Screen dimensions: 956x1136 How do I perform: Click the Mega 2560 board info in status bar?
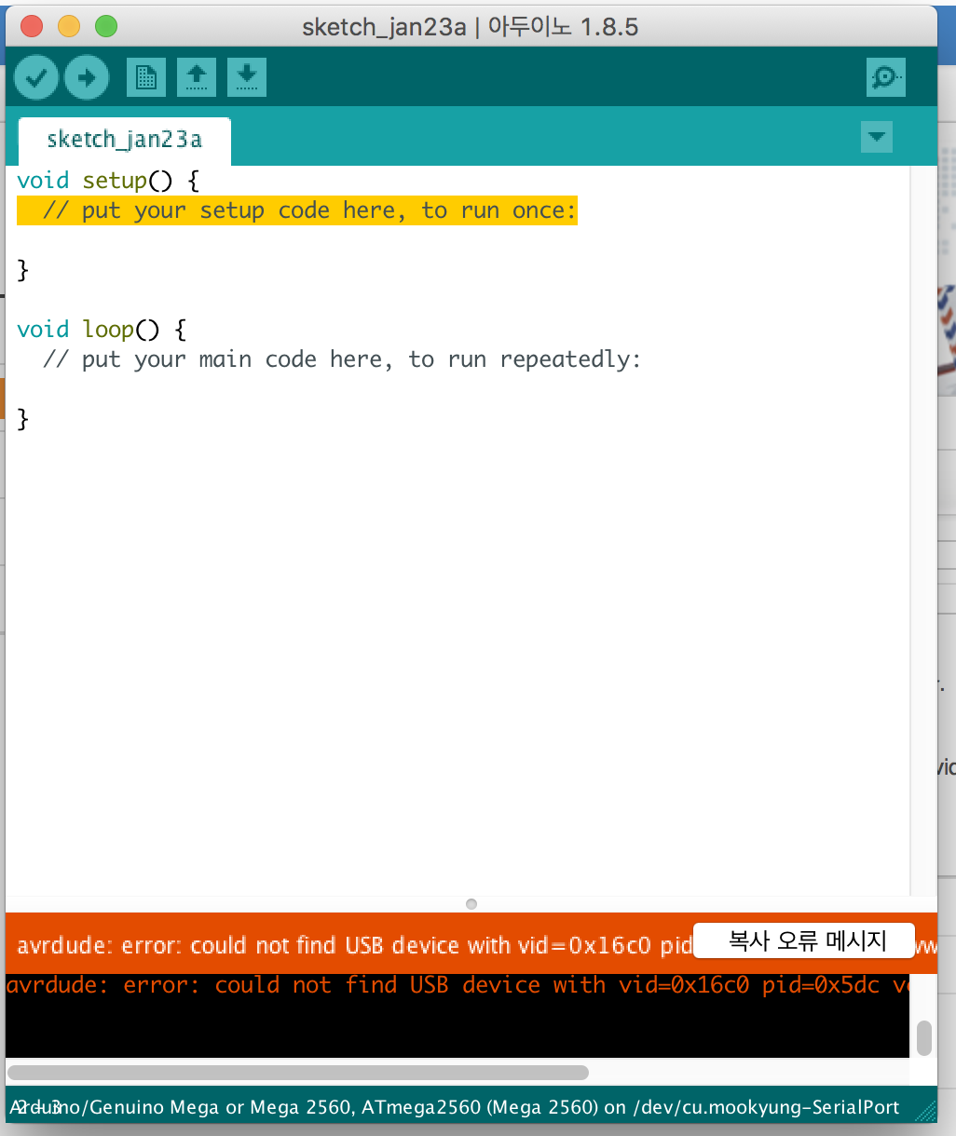point(457,1107)
